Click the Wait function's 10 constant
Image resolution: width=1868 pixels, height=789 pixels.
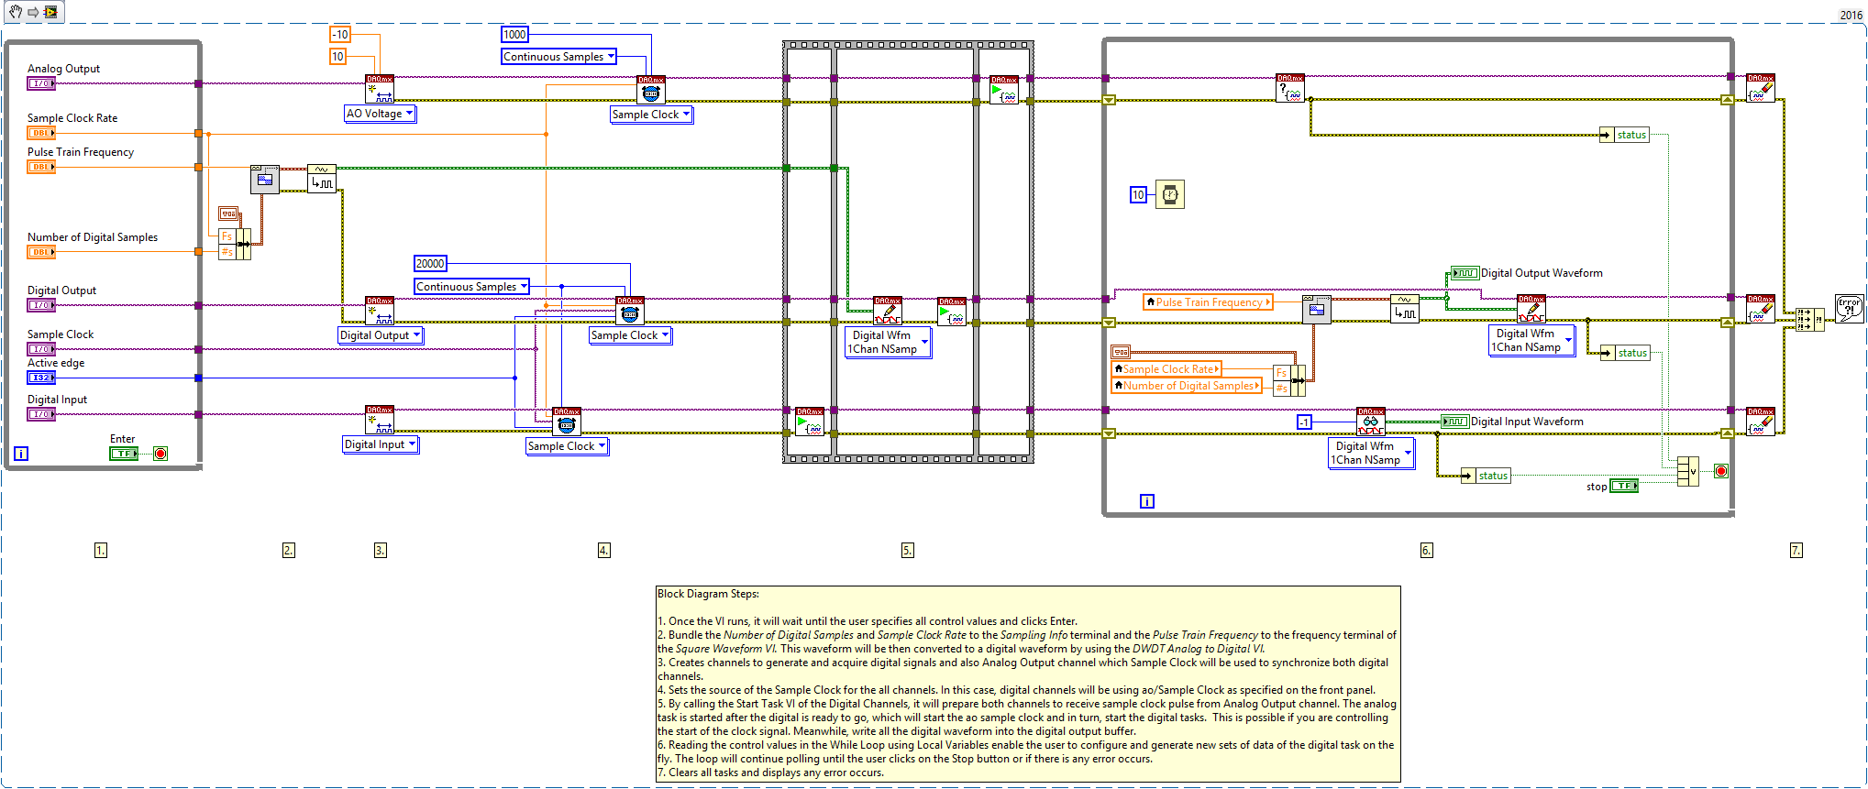click(x=1138, y=194)
